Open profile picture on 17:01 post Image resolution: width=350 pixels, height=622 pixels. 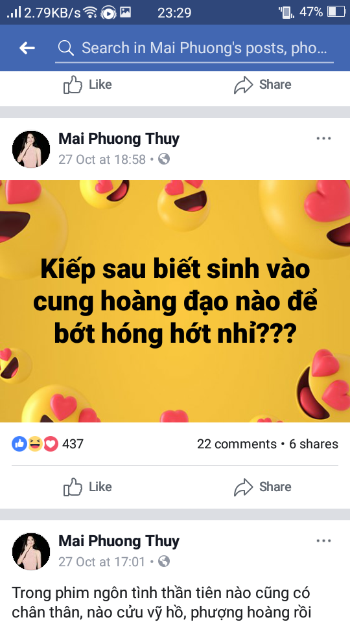click(x=31, y=551)
